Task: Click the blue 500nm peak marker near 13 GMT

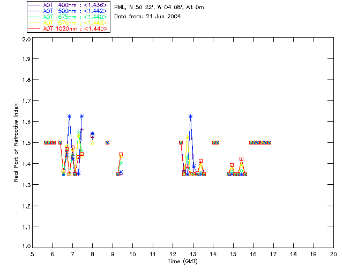Action: (191, 116)
